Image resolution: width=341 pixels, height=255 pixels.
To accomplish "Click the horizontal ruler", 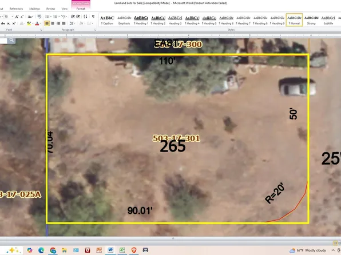I will (170, 35).
